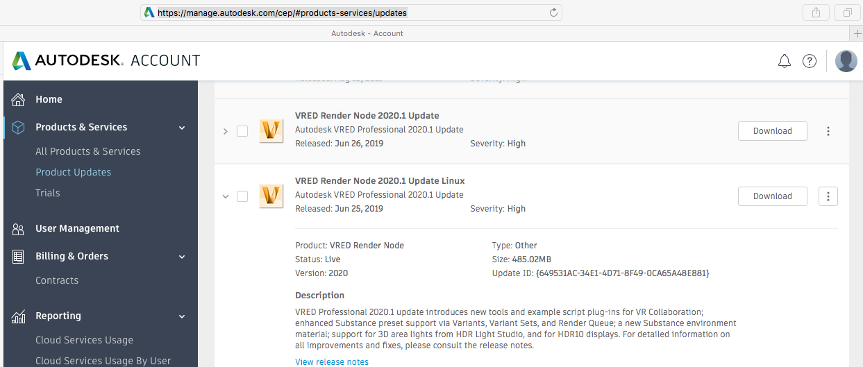Open a new Safari tab
This screenshot has height=367, width=863.
pos(857,33)
